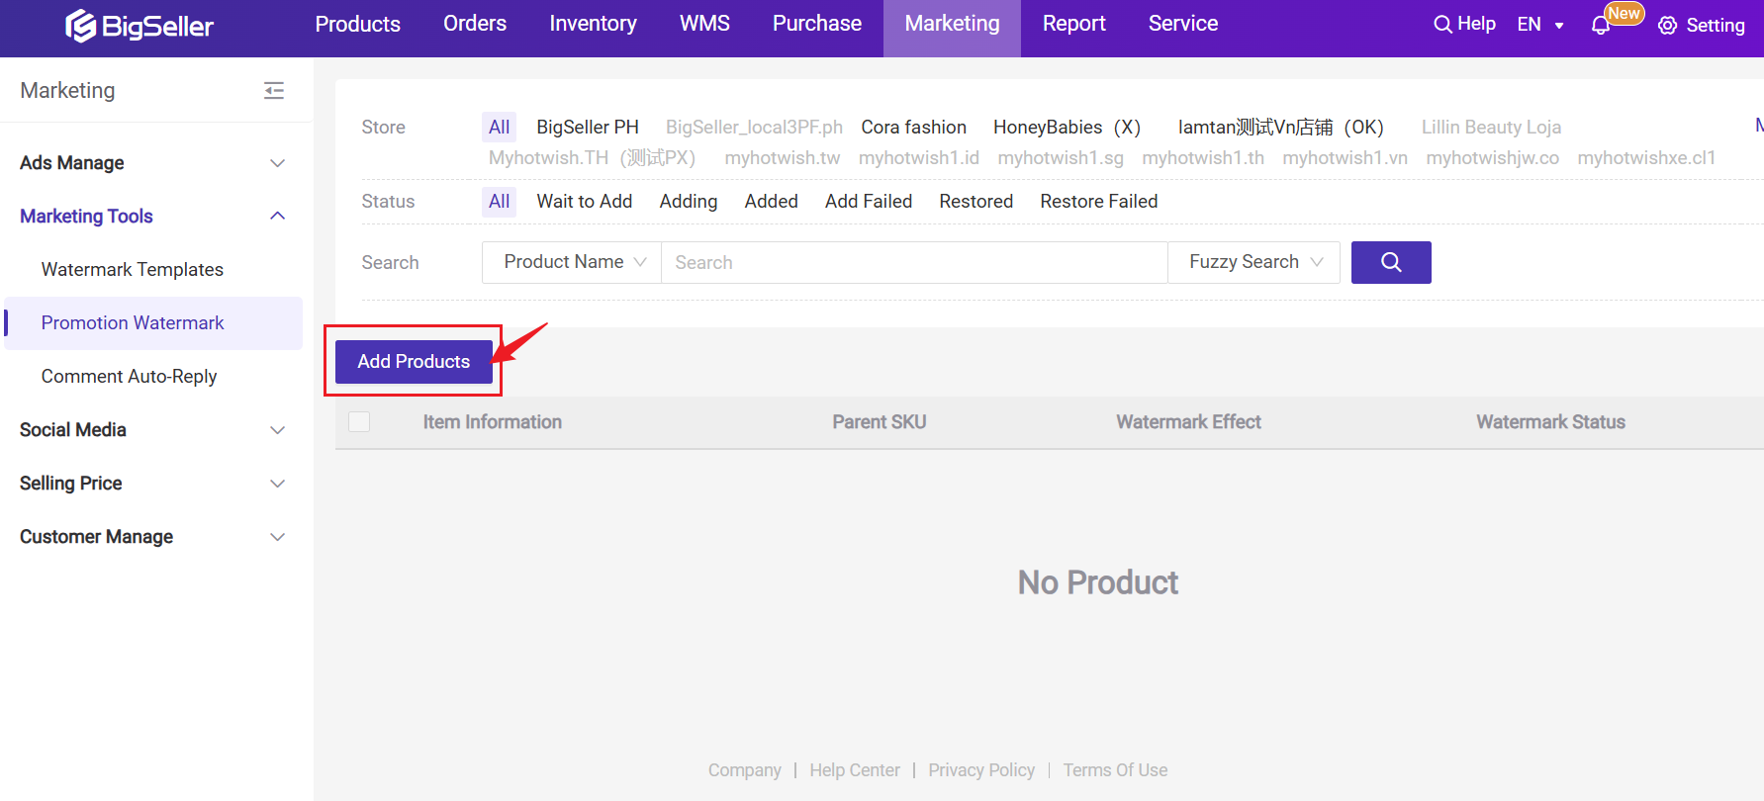Filter status by Restored

click(x=975, y=202)
